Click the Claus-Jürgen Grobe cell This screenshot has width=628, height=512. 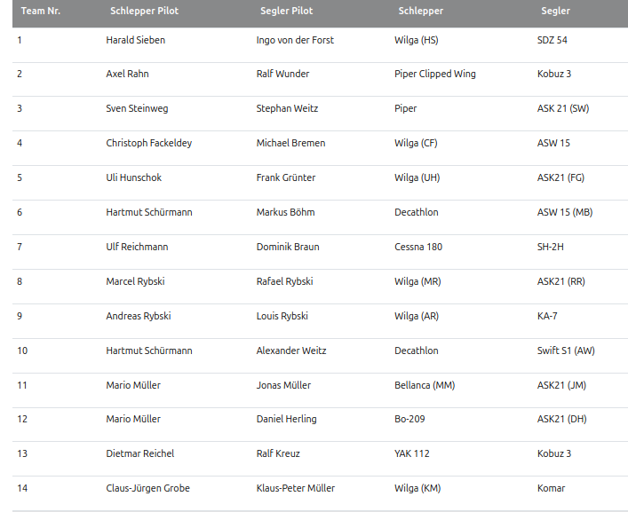(x=147, y=489)
